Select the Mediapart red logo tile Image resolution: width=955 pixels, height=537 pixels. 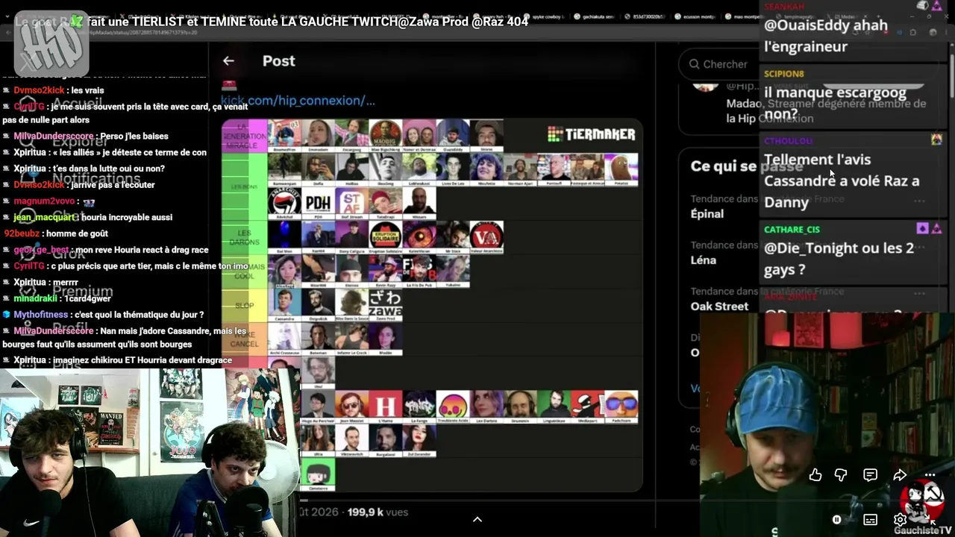coord(587,406)
